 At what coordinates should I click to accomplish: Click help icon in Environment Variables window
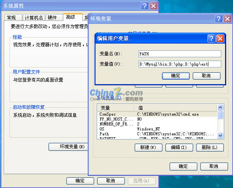[219, 19]
